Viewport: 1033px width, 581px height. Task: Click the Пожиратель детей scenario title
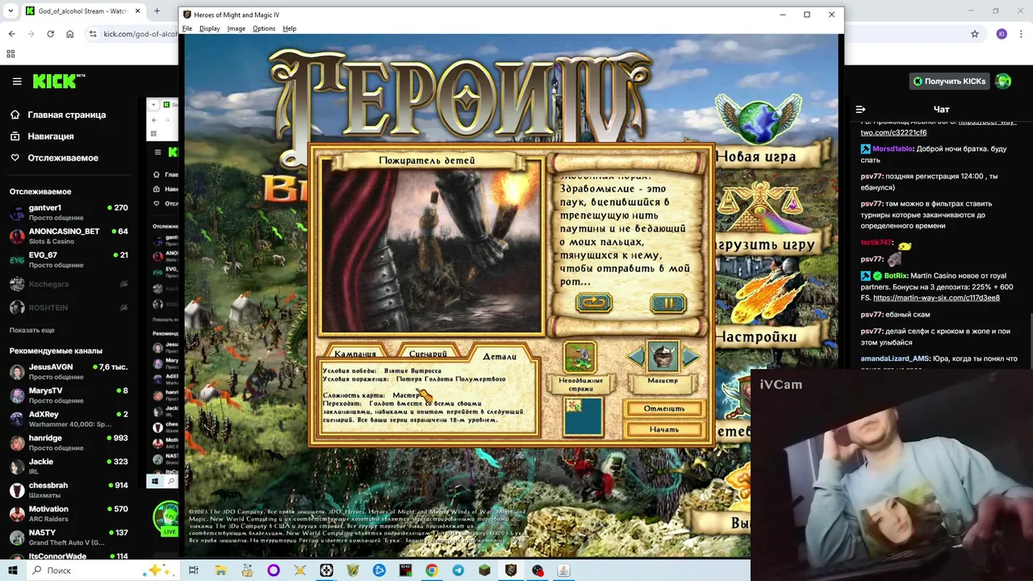tap(427, 161)
